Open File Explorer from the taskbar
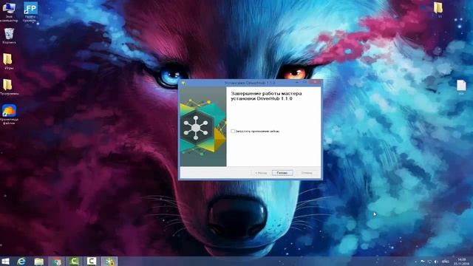Viewport: 473px width, 266px height. click(39, 261)
